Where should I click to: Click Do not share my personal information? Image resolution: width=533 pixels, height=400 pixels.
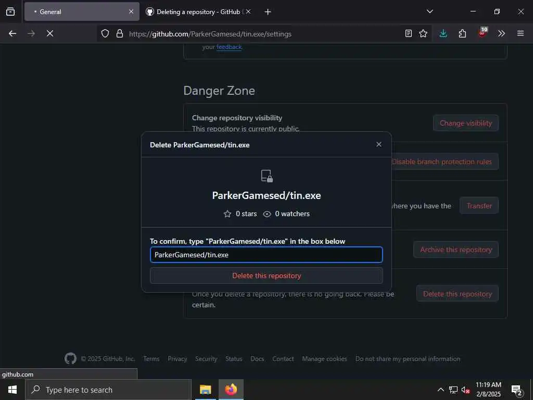click(408, 359)
